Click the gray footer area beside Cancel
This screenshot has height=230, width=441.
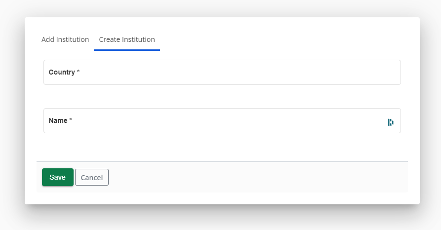click(x=257, y=178)
